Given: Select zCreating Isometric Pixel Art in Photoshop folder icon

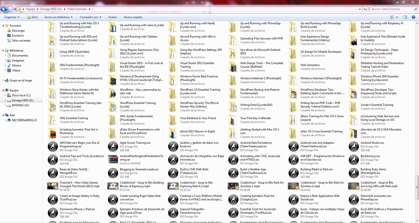Looking at the screenshot, I should (x=52, y=133).
